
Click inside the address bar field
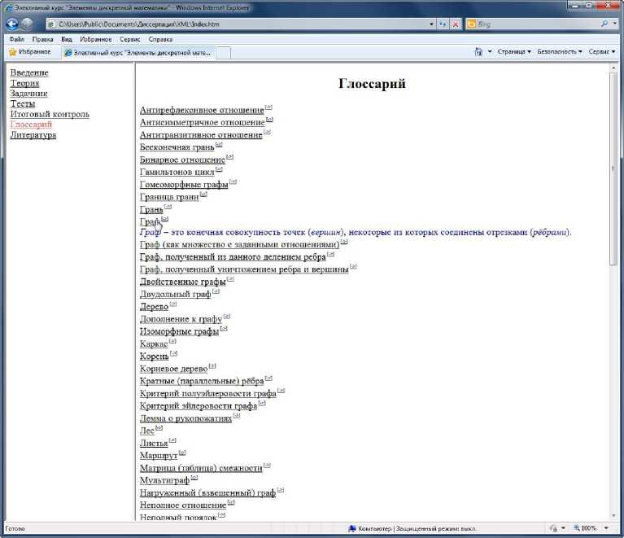point(238,24)
